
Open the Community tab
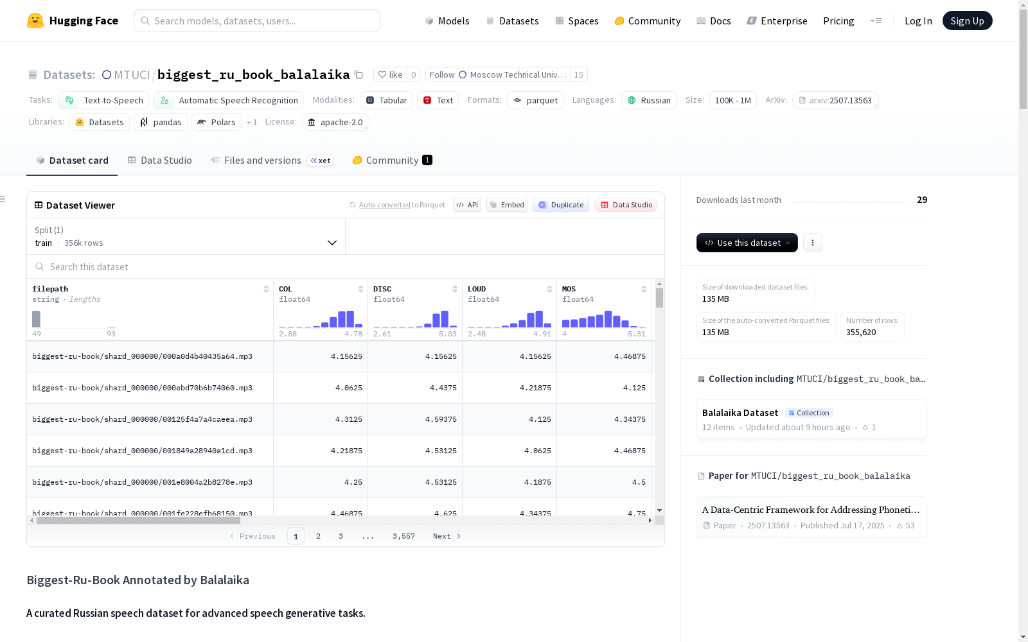(392, 160)
